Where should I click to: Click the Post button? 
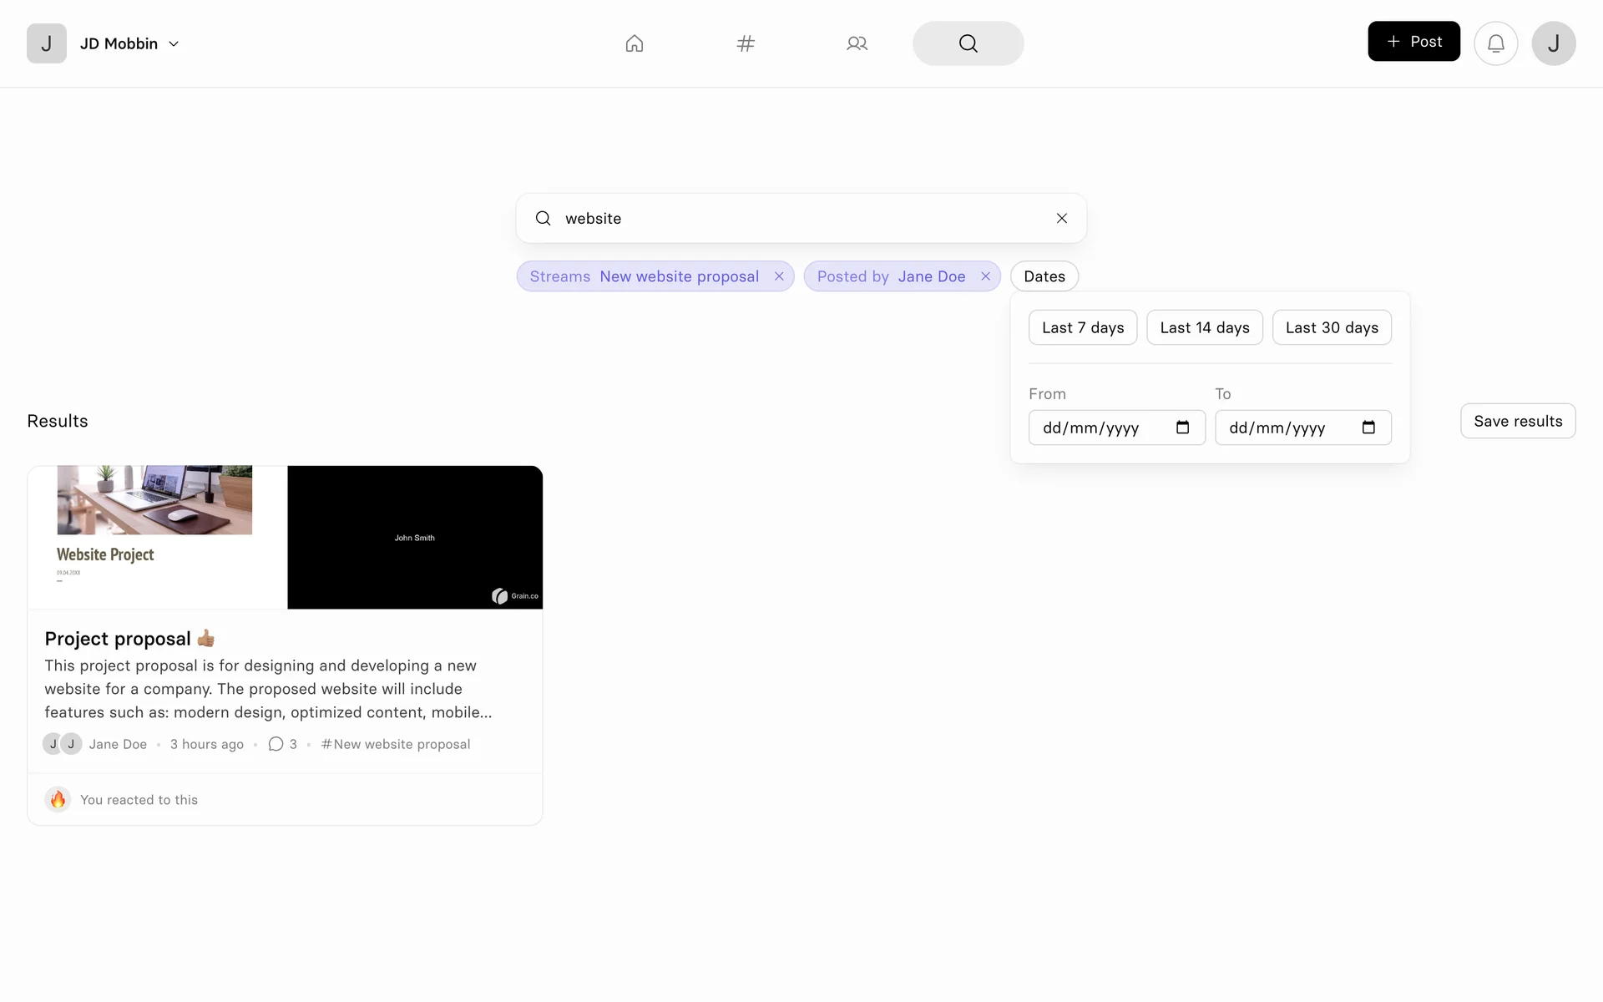tap(1413, 42)
